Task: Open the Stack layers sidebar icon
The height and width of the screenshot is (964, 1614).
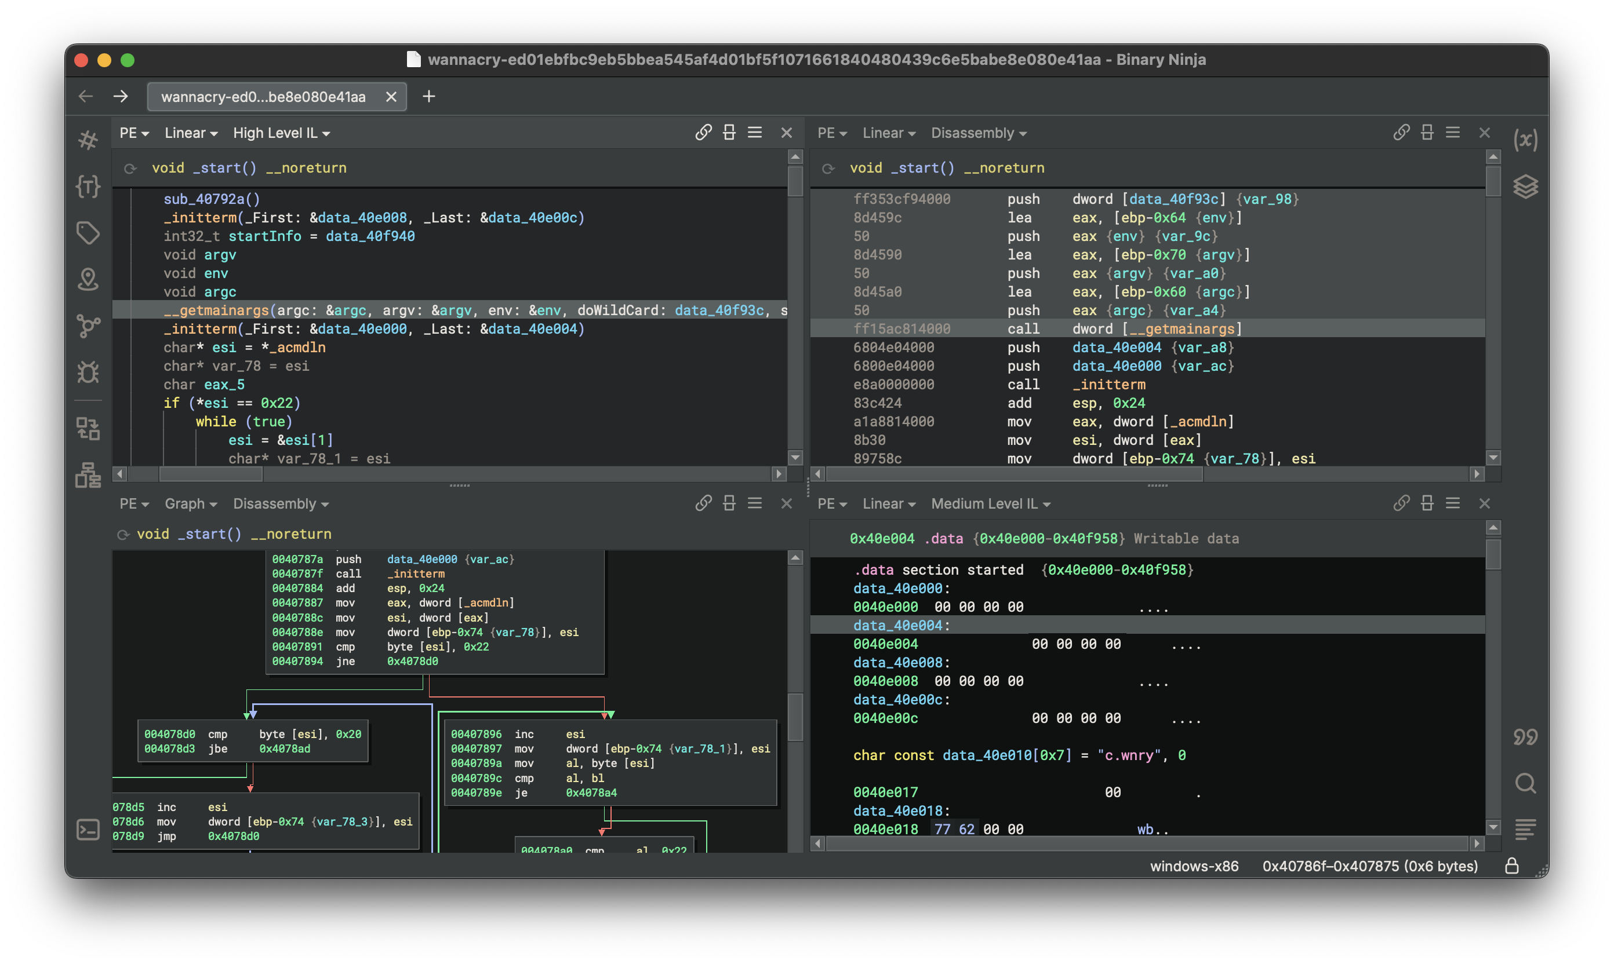Action: (x=1525, y=187)
